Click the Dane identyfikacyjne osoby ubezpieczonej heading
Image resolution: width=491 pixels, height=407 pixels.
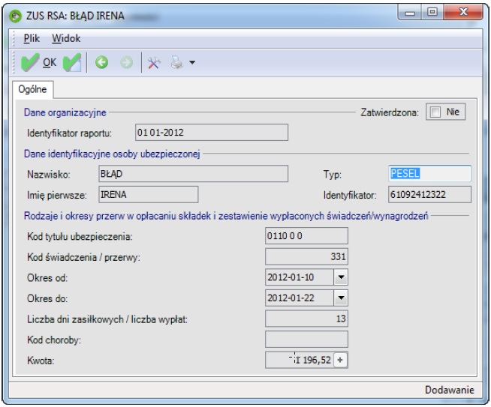click(x=112, y=154)
